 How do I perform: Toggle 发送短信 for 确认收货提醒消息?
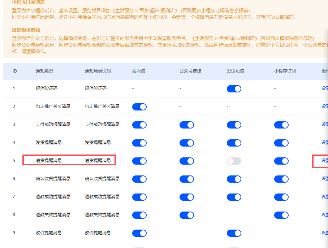(234, 179)
